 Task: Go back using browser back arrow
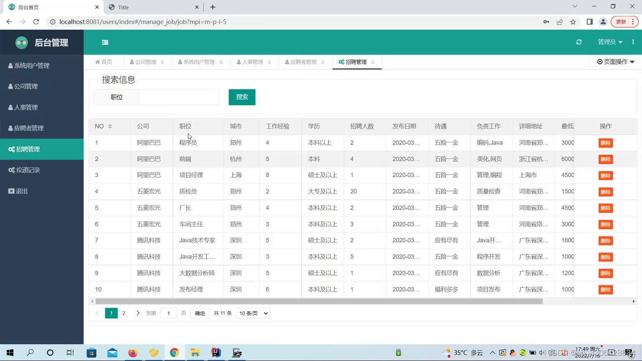[x=9, y=22]
